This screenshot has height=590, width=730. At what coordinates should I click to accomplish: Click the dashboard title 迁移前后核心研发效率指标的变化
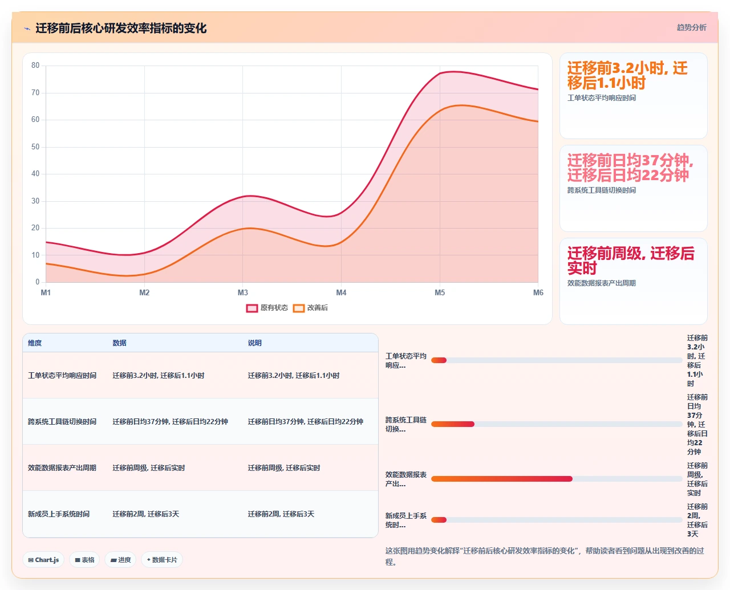pyautogui.click(x=121, y=28)
